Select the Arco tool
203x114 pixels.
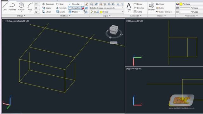[30, 7]
